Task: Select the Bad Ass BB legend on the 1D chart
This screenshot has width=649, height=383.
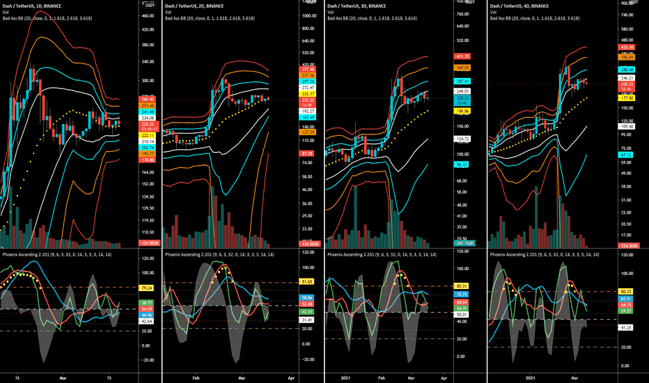Action: [x=47, y=19]
